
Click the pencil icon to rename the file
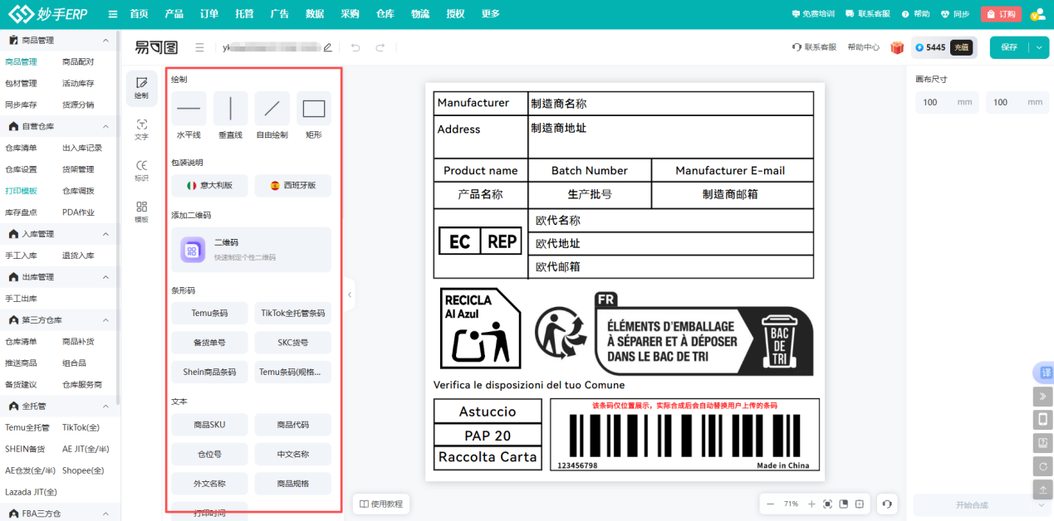[327, 47]
